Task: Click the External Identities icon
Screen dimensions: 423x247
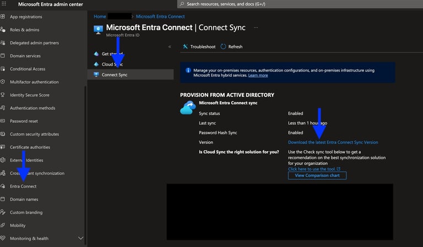Action: point(3,160)
